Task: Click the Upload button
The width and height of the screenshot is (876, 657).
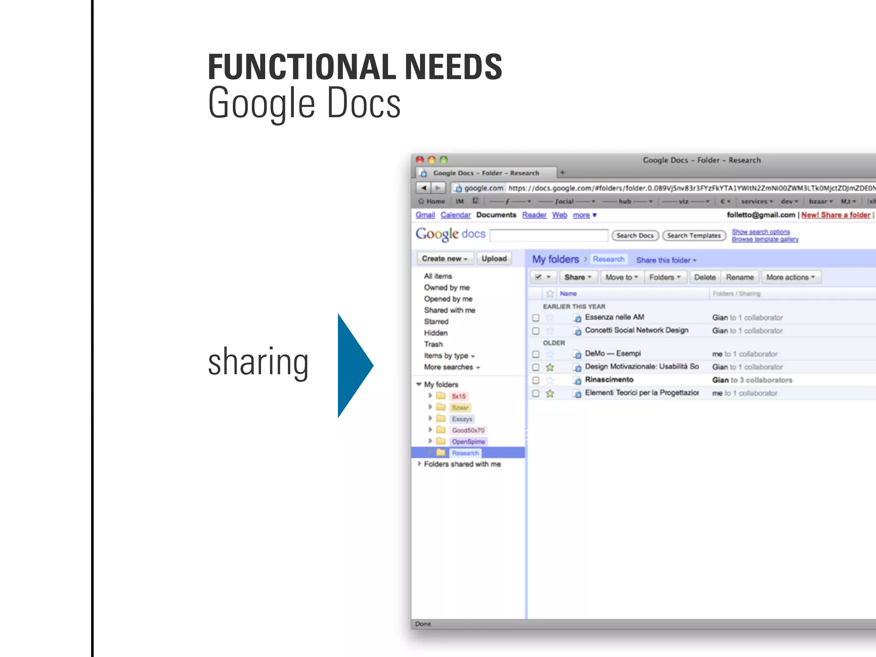Action: coord(494,258)
